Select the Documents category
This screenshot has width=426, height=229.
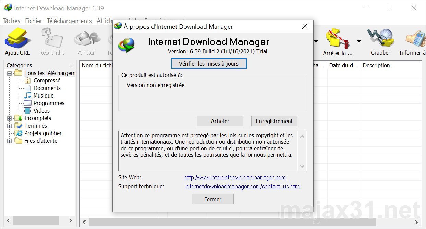(x=47, y=88)
